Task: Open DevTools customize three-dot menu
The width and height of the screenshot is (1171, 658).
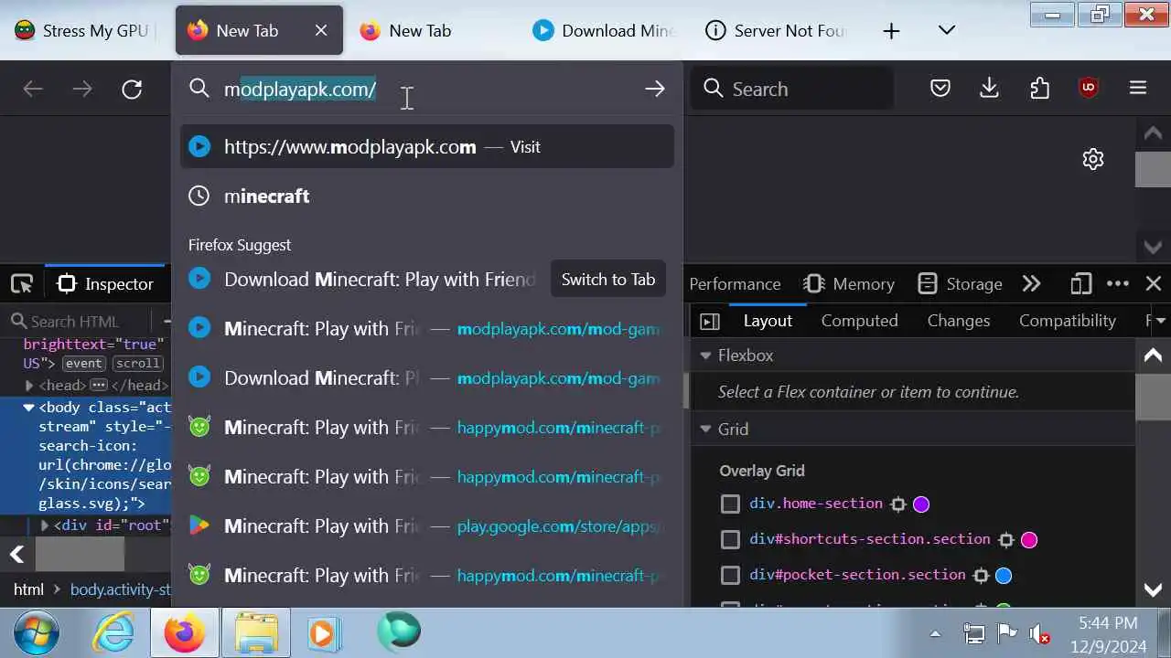Action: (x=1118, y=284)
